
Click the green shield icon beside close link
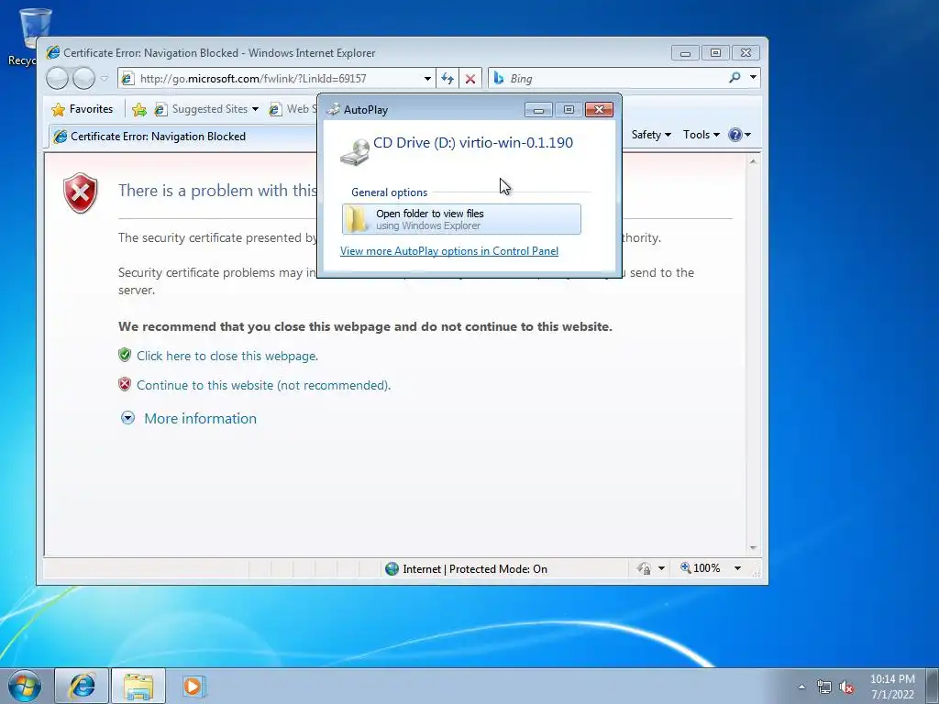125,355
